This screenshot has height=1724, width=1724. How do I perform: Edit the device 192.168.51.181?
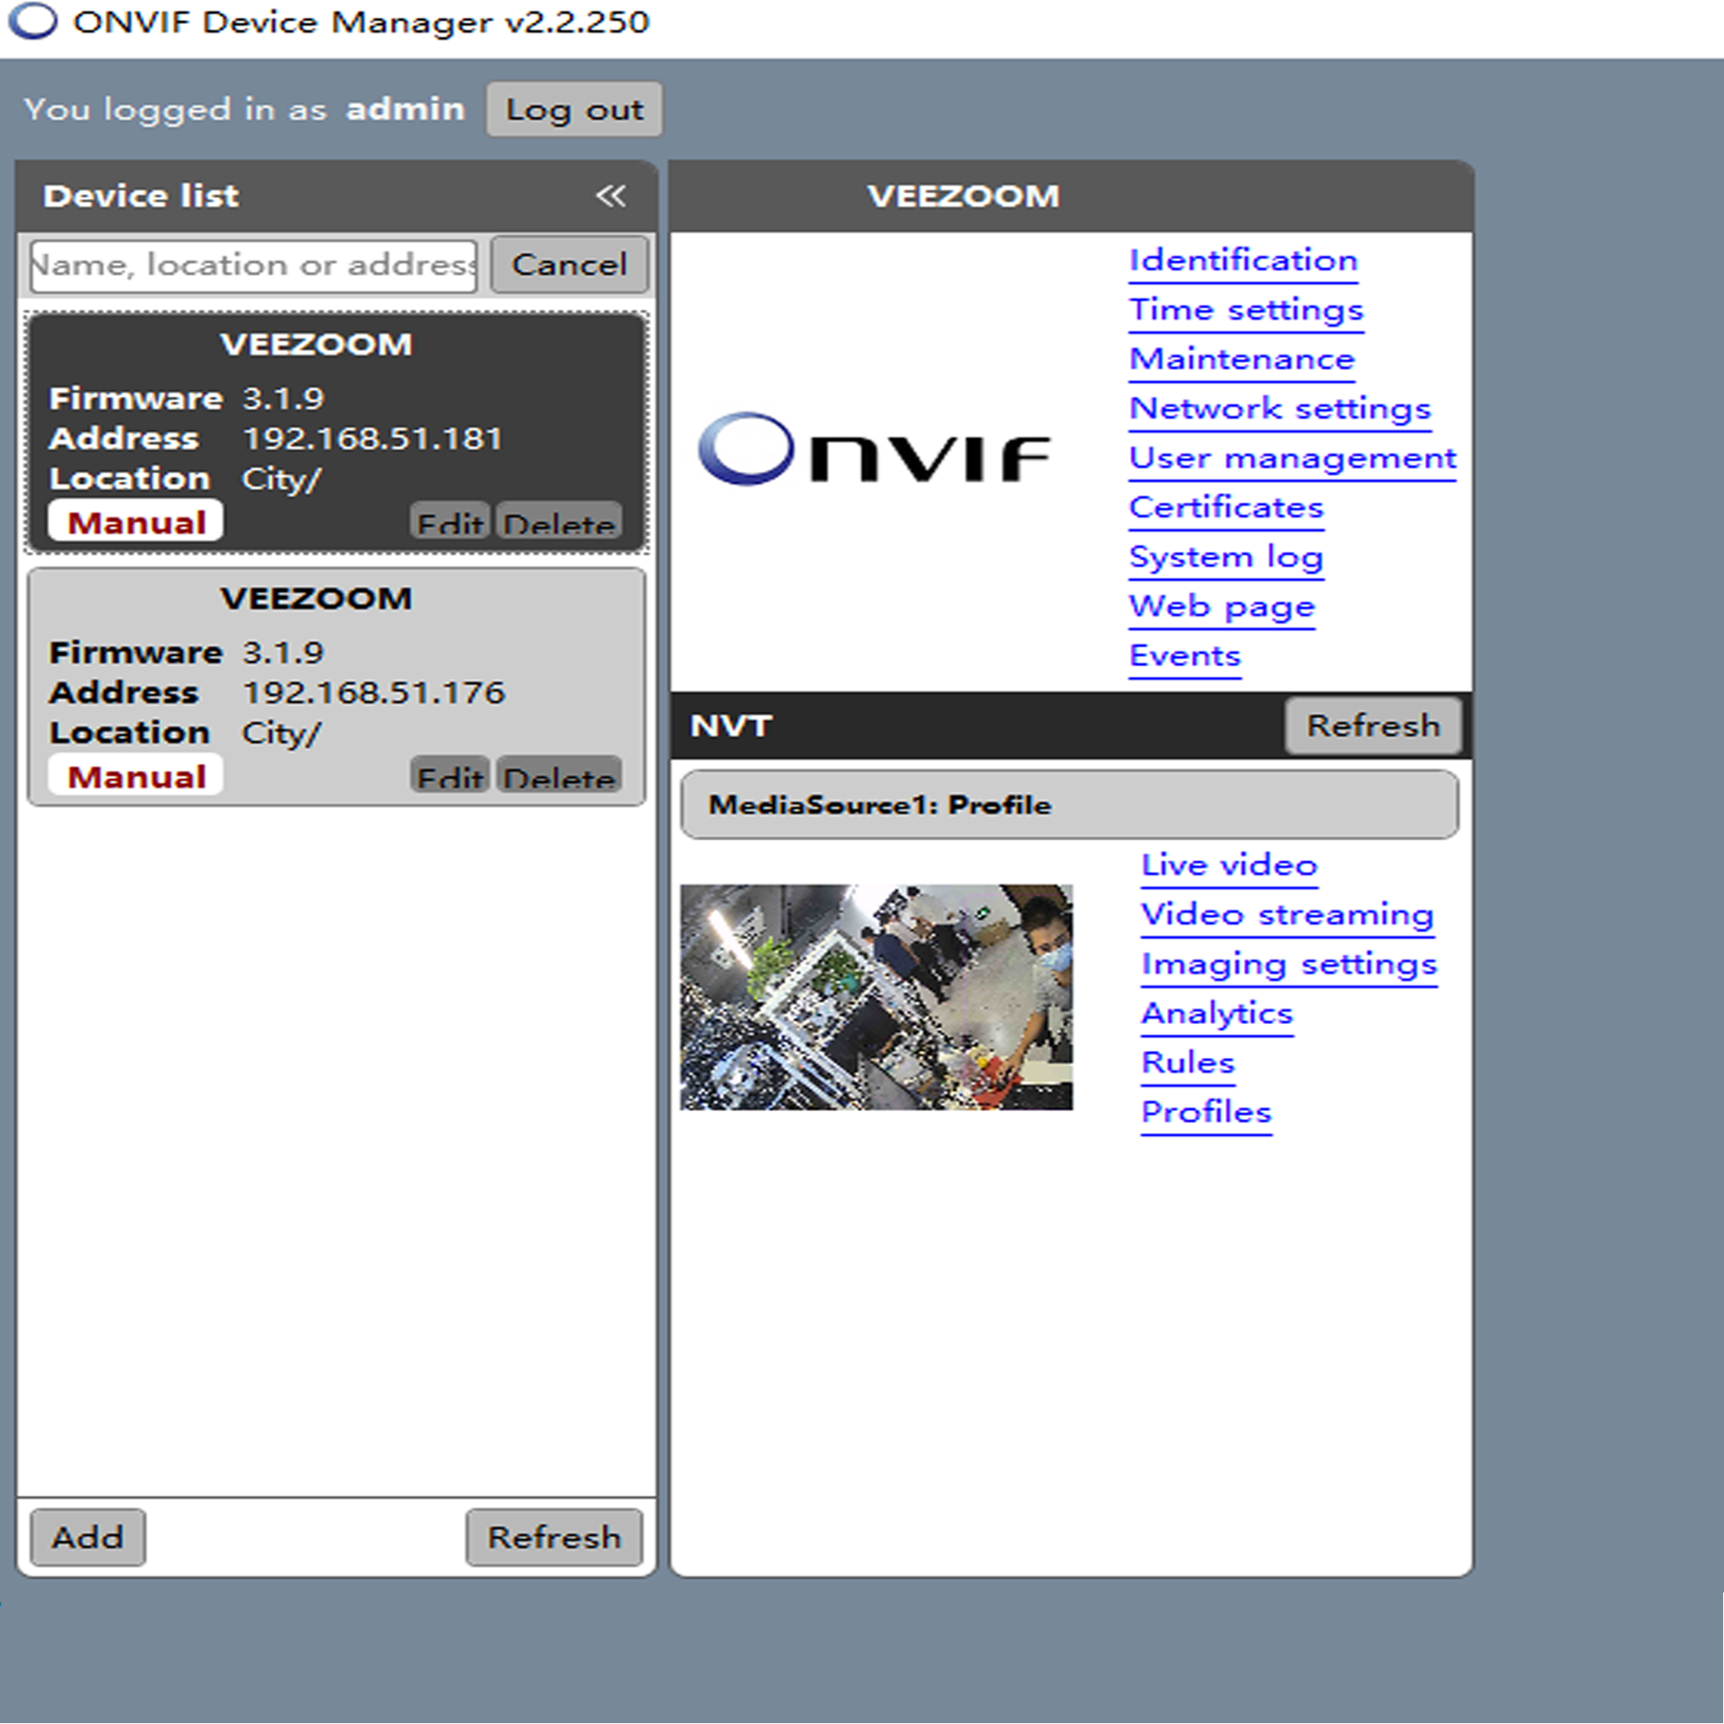[450, 522]
